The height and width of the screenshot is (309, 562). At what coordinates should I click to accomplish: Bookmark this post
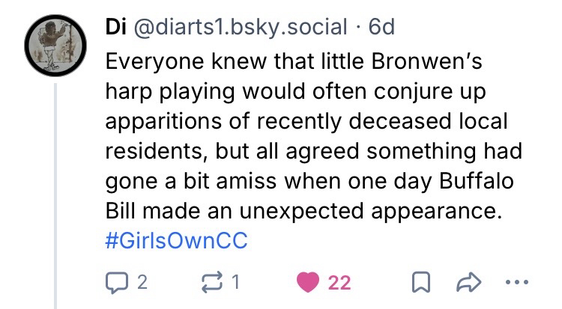point(421,282)
